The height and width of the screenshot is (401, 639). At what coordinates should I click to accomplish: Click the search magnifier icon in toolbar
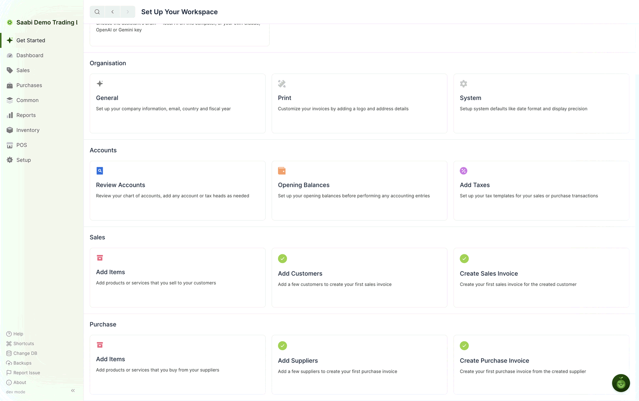click(x=97, y=12)
